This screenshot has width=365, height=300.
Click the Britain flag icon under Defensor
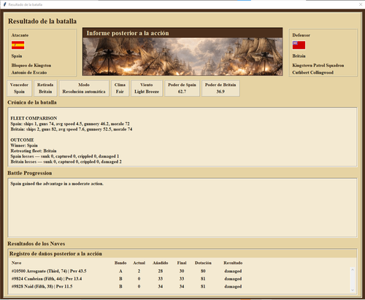click(299, 45)
